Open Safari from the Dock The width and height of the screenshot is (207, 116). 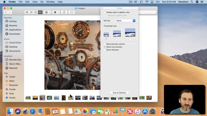33,111
